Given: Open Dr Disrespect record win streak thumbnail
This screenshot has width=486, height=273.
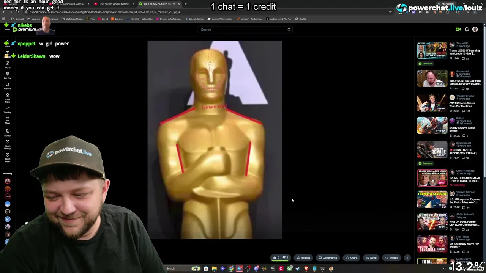Looking at the screenshot, I should [432, 150].
